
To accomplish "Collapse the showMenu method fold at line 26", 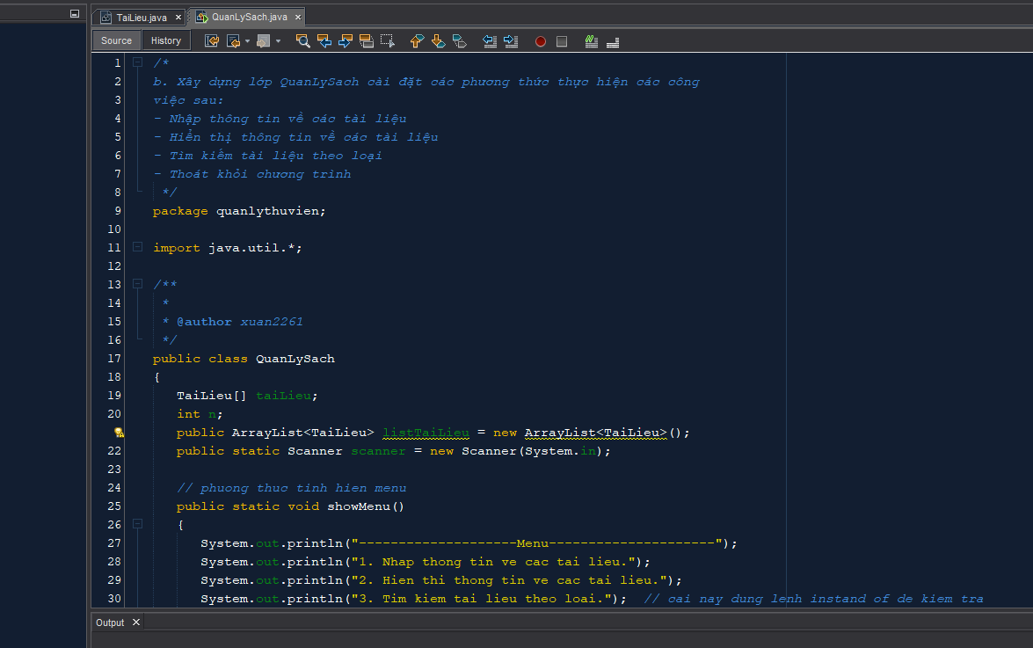I will (x=137, y=524).
